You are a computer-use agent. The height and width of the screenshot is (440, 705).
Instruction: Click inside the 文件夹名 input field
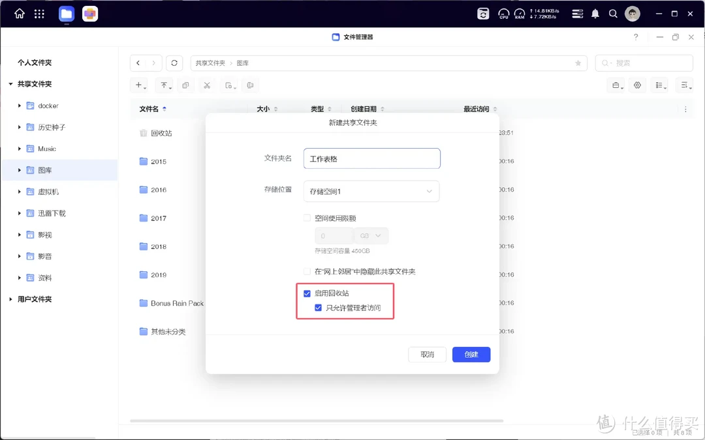pos(371,158)
